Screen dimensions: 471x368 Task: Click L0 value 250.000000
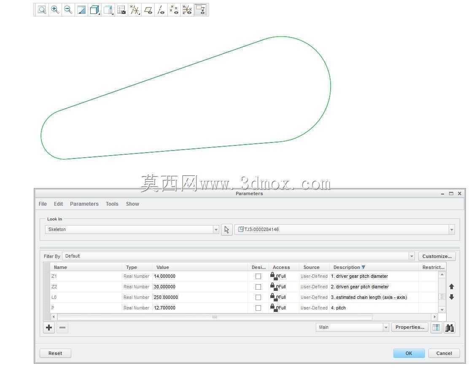coord(166,298)
